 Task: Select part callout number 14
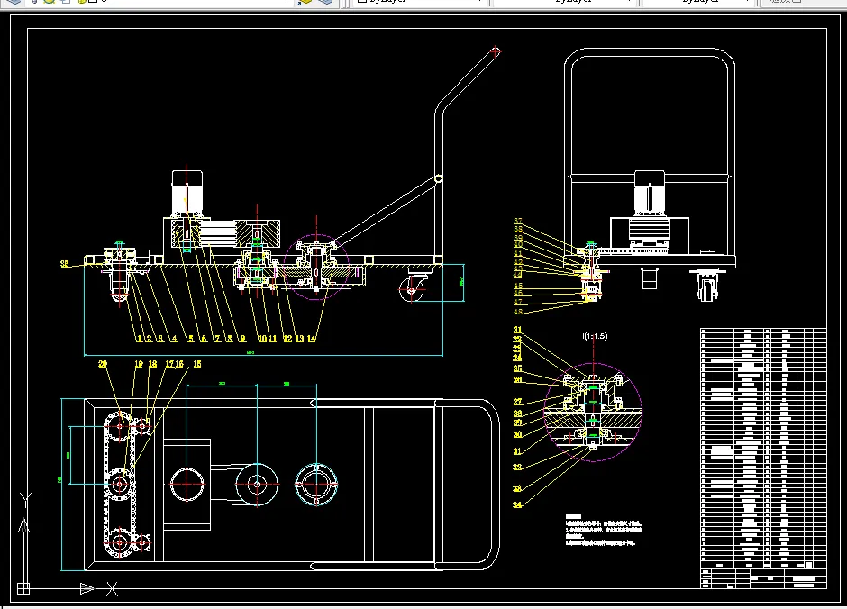coord(311,339)
